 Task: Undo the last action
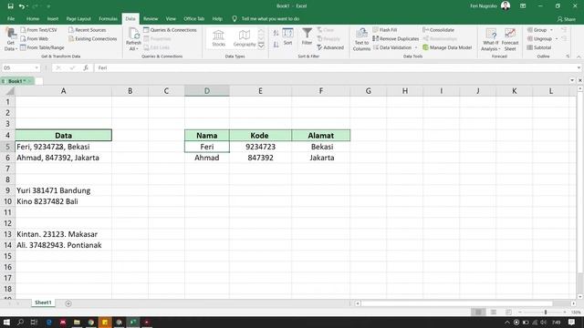(22, 6)
